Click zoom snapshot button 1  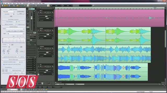[39, 83]
